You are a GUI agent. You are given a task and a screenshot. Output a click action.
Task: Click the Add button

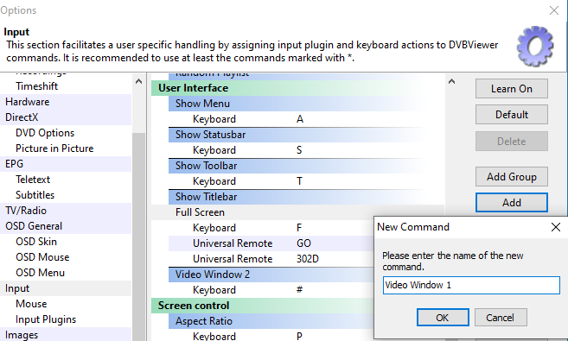tap(511, 203)
